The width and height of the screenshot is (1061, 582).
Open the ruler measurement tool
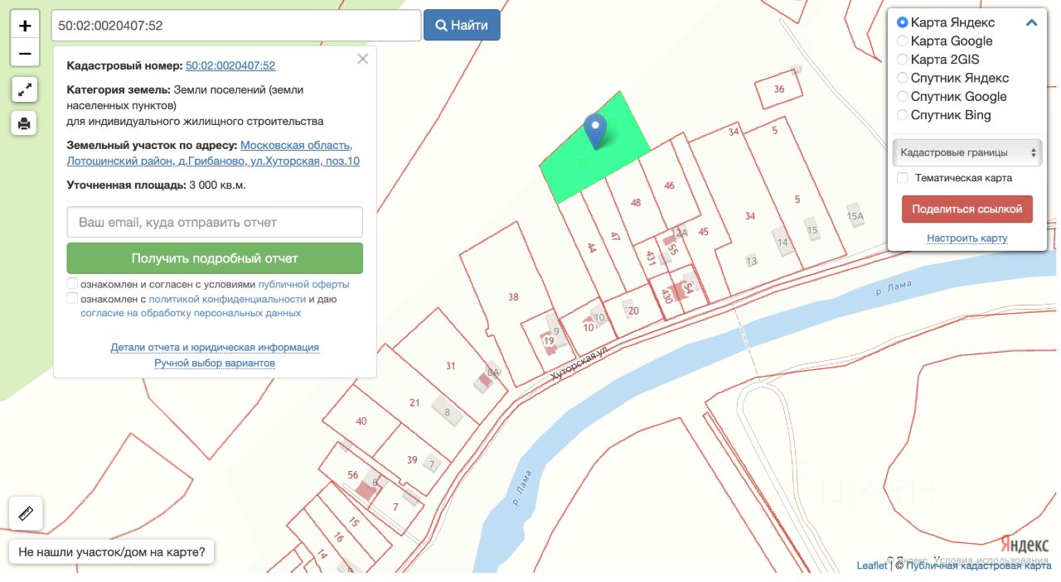pos(26,514)
